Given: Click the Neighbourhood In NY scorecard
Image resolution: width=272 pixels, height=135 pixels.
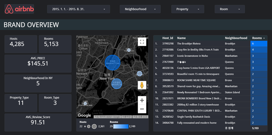Looking at the screenshot, I should coord(38,84).
